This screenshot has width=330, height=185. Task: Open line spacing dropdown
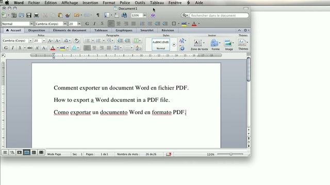click(x=118, y=48)
